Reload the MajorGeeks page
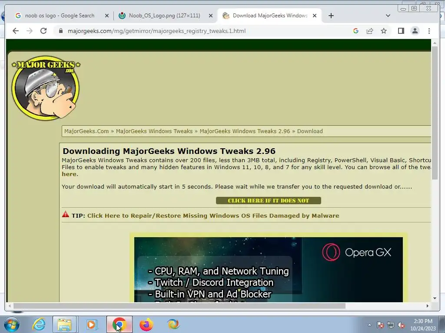The image size is (445, 333). pyautogui.click(x=43, y=31)
